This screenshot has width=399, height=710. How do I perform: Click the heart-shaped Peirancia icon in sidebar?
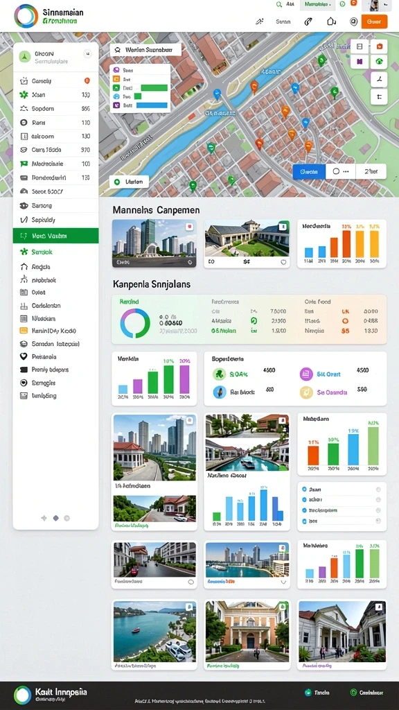tap(24, 356)
